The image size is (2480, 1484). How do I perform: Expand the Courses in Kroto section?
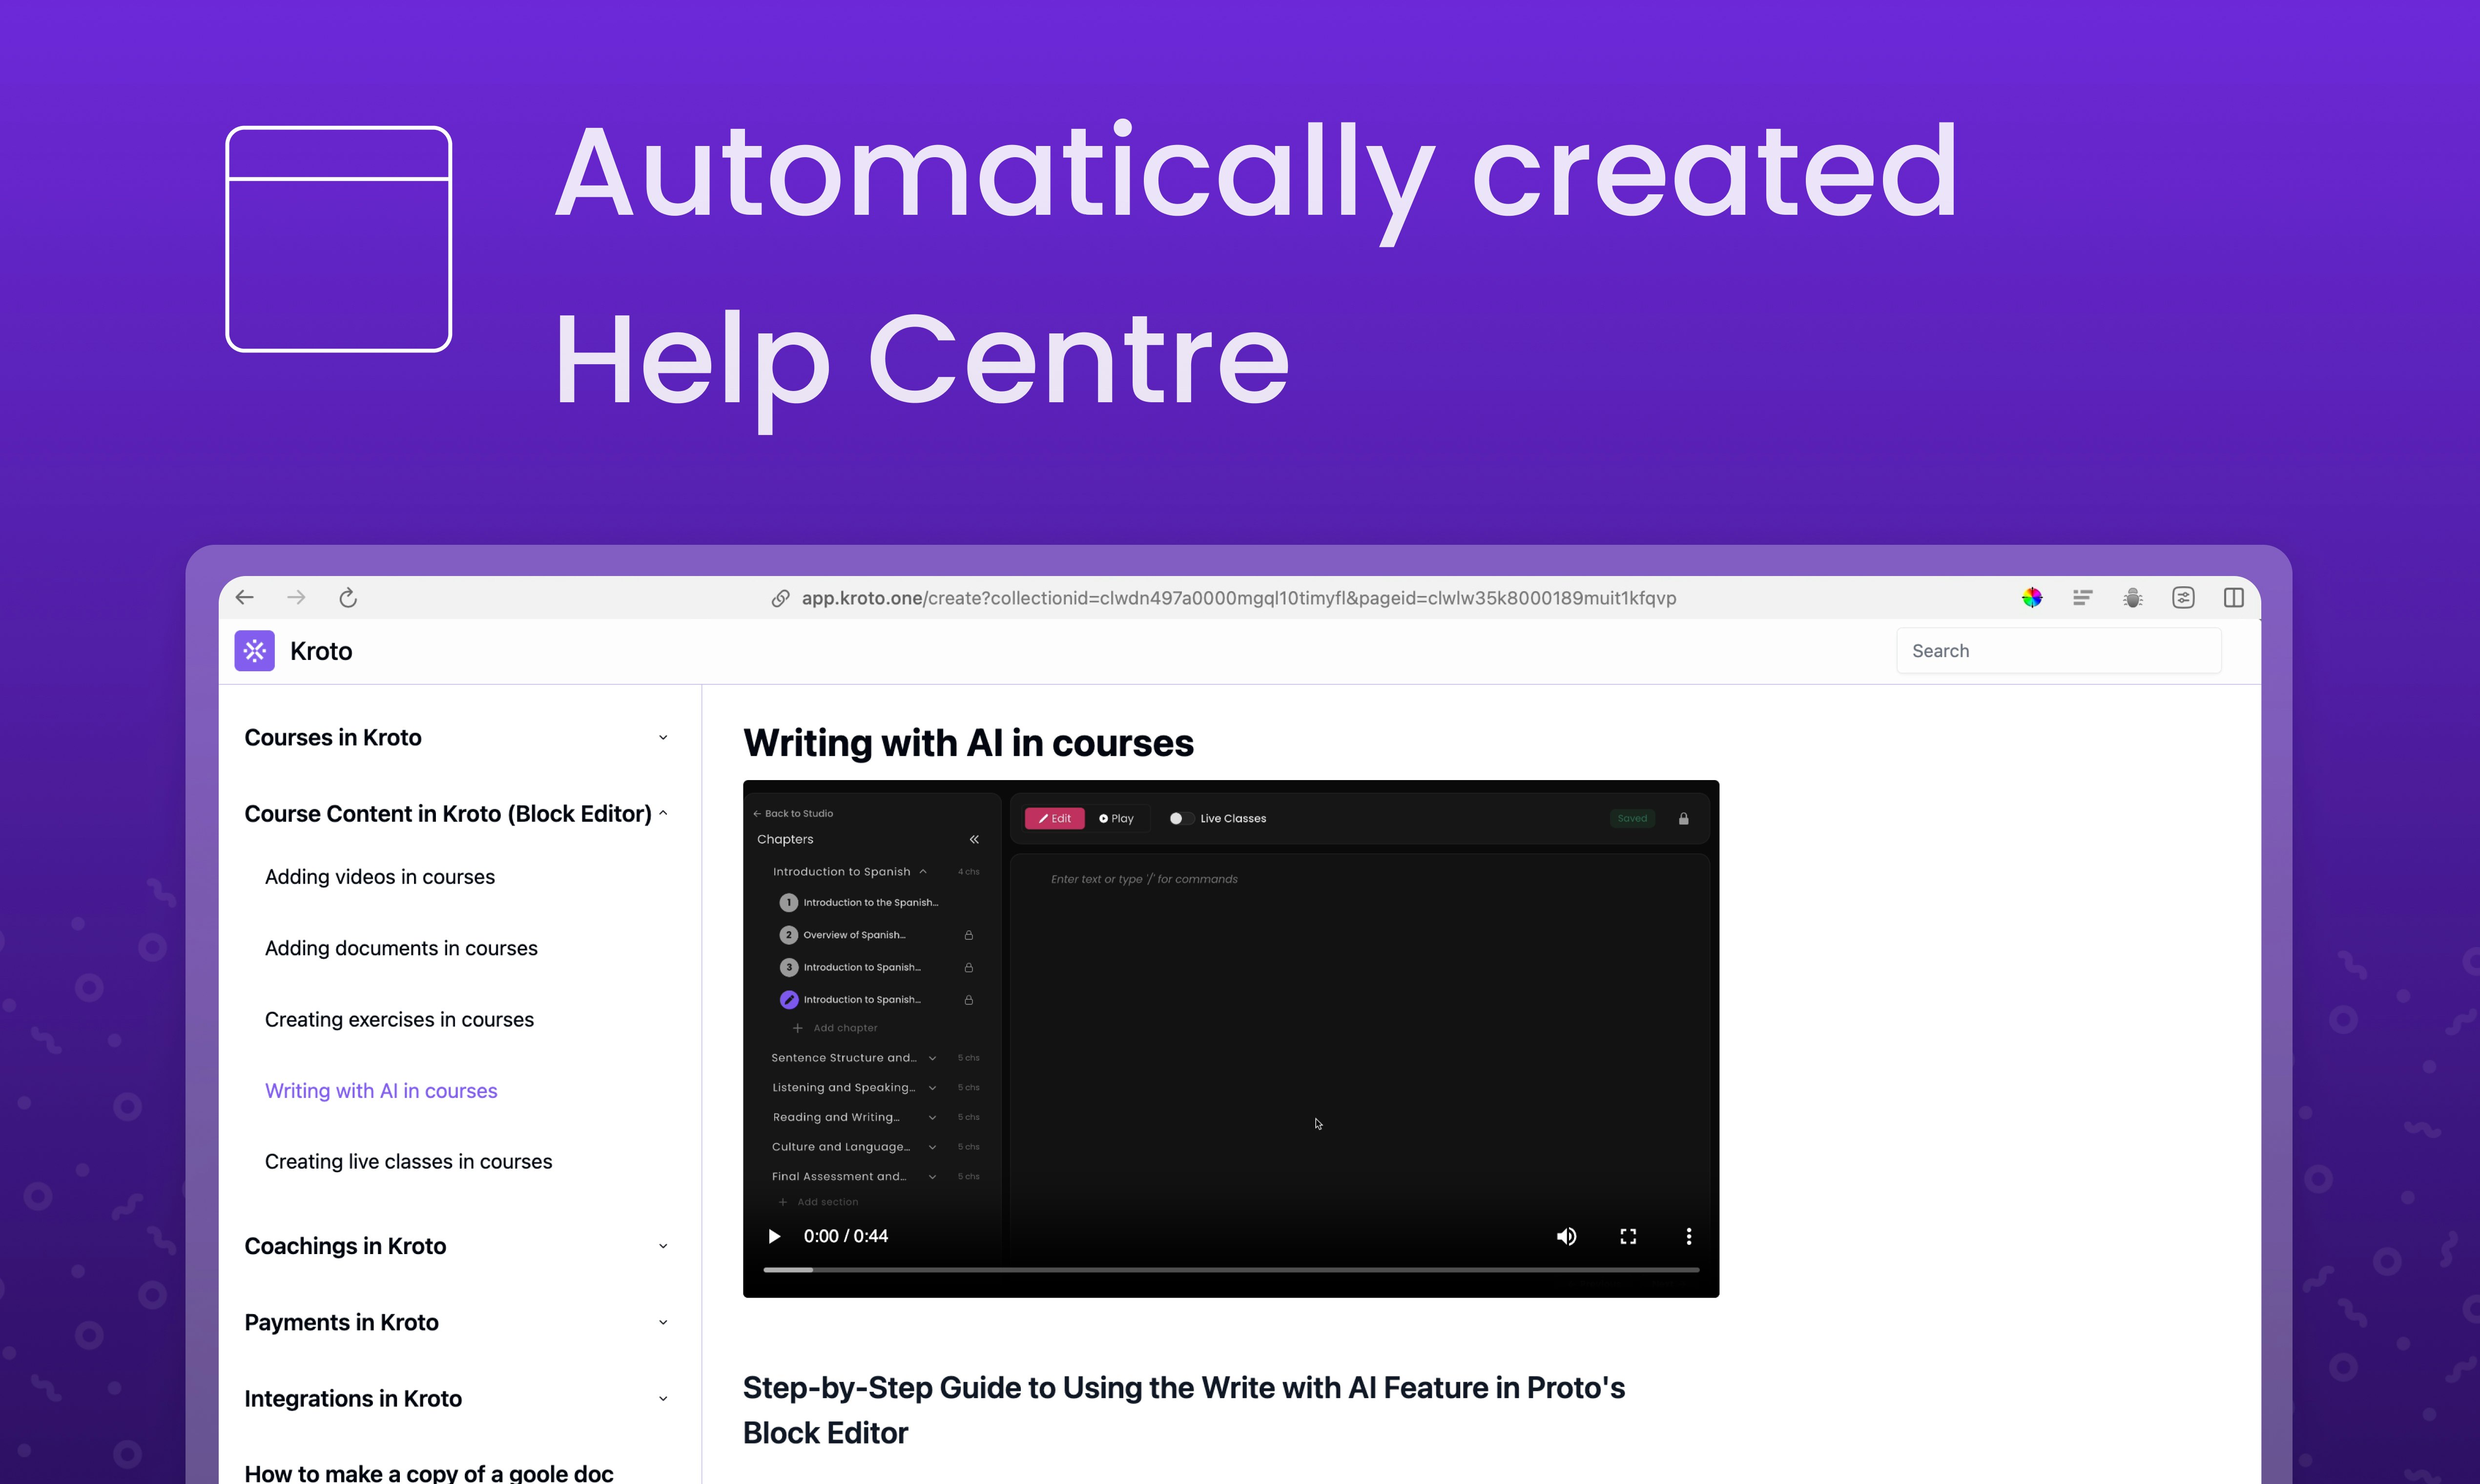[662, 738]
